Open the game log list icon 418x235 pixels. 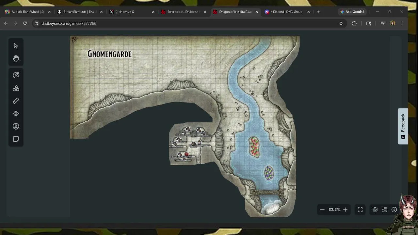pos(385,210)
